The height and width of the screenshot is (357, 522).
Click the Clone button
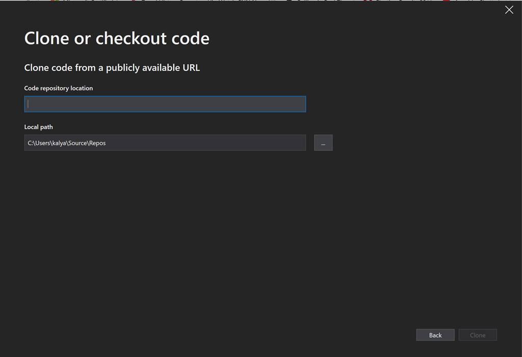pos(478,335)
